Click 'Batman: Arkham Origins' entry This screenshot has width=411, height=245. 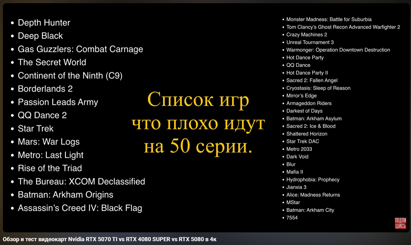(66, 195)
